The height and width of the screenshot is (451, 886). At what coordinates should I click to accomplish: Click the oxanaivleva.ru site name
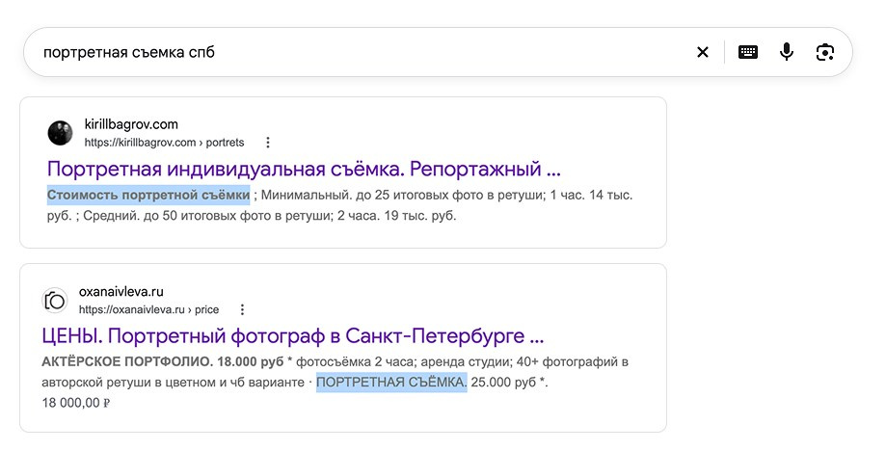tap(121, 291)
